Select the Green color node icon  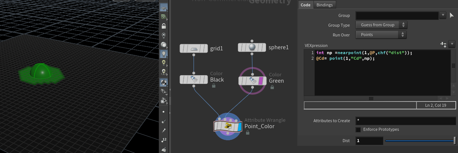252,80
